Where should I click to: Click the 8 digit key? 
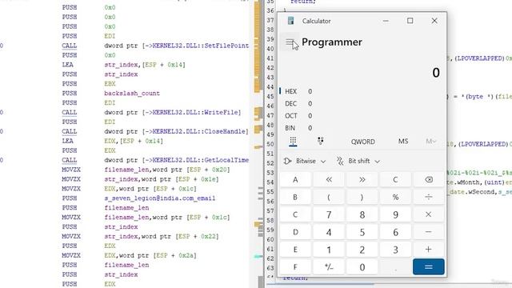[362, 214]
